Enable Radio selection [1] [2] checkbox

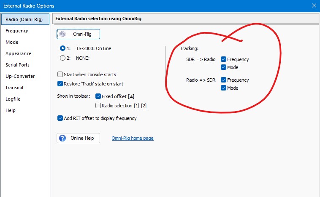pyautogui.click(x=98, y=106)
